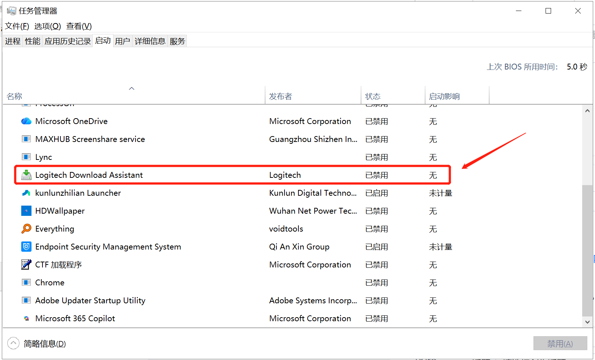Select Microsoft 365 Copilot entry name
Image resolution: width=595 pixels, height=360 pixels.
tap(75, 318)
